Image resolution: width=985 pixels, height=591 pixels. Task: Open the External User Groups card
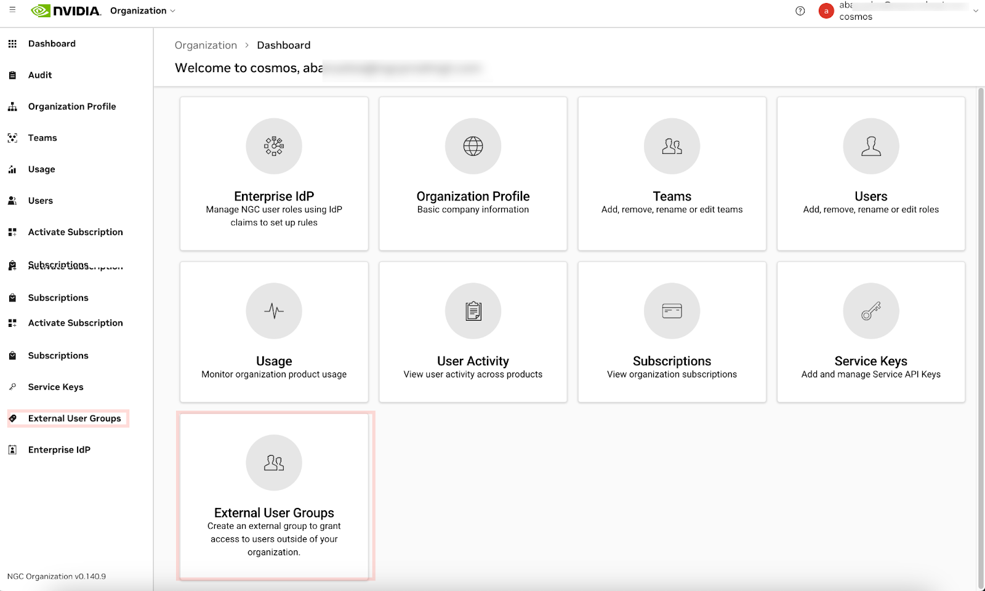(x=274, y=496)
